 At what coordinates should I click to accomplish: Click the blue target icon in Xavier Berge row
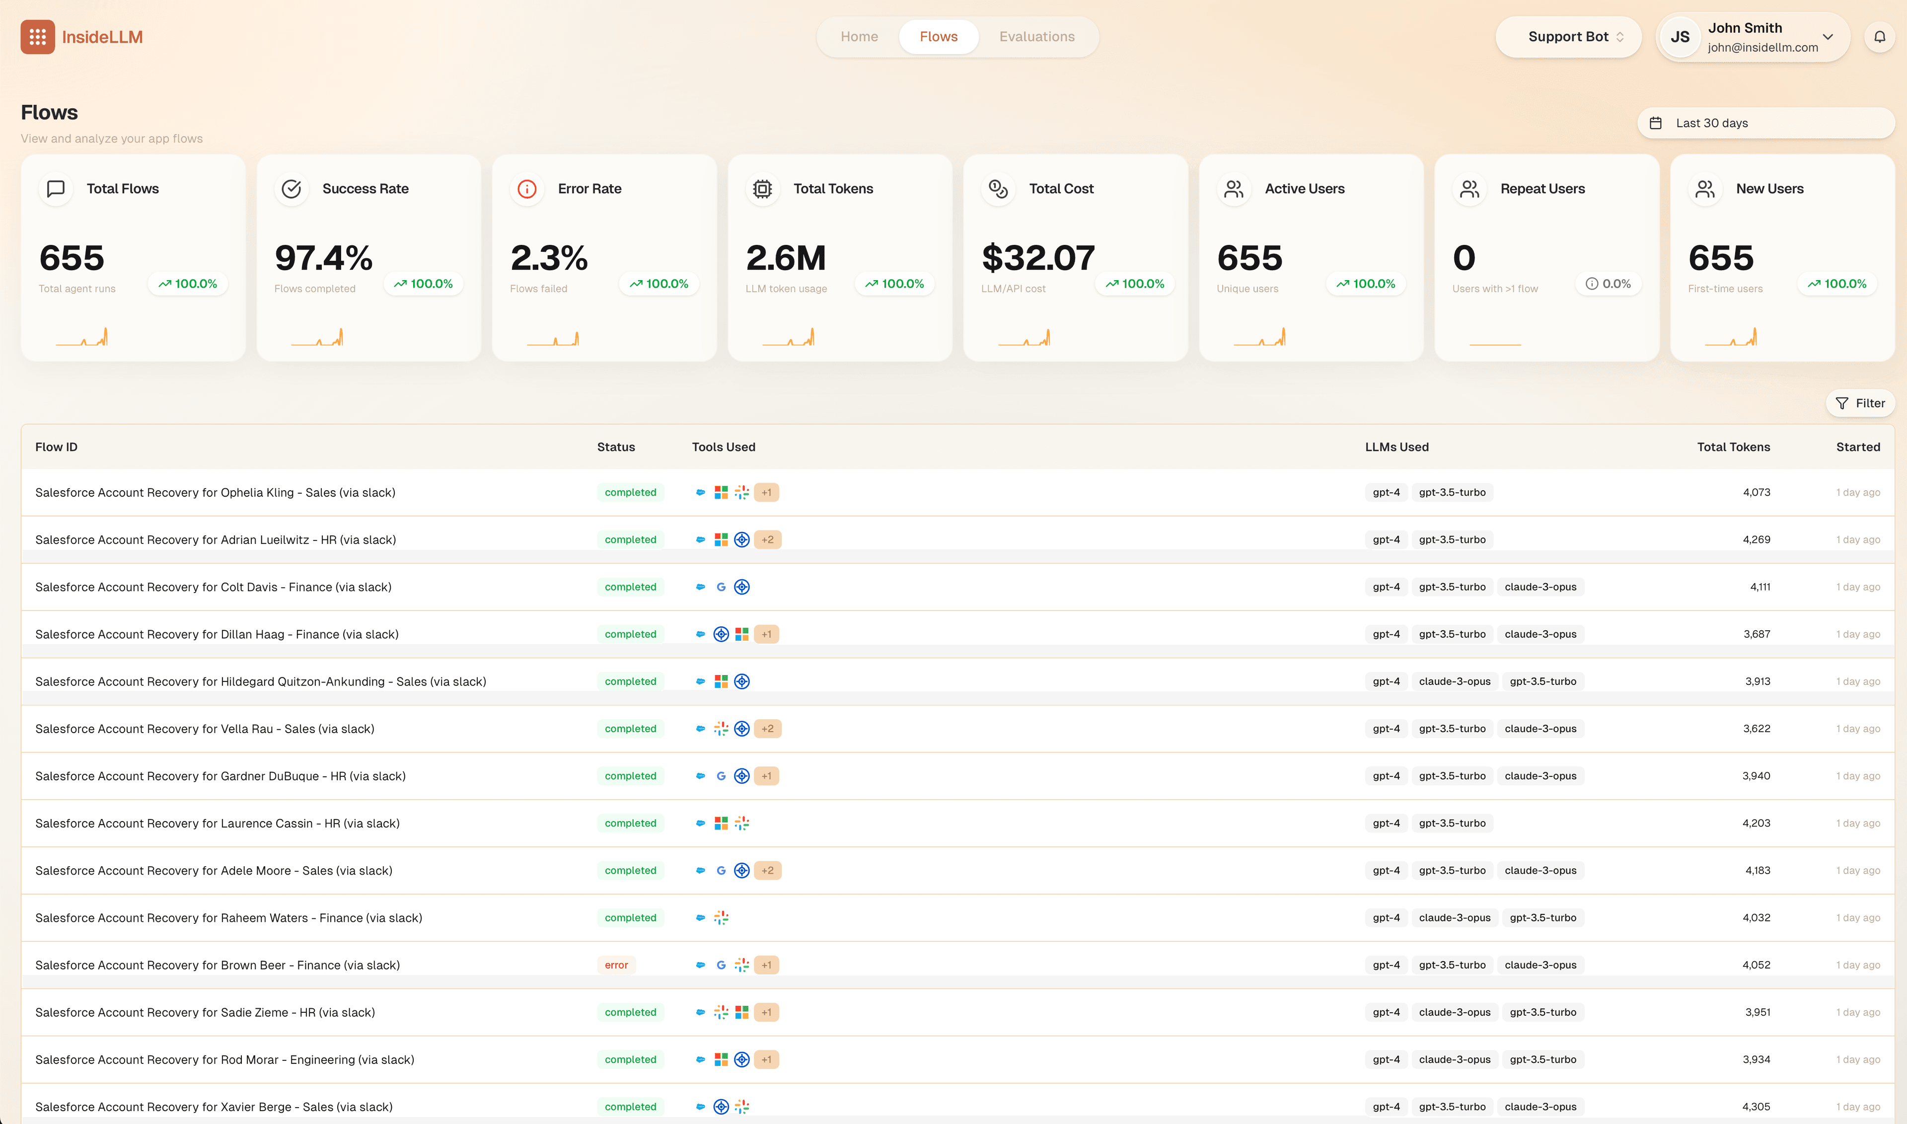pyautogui.click(x=721, y=1107)
